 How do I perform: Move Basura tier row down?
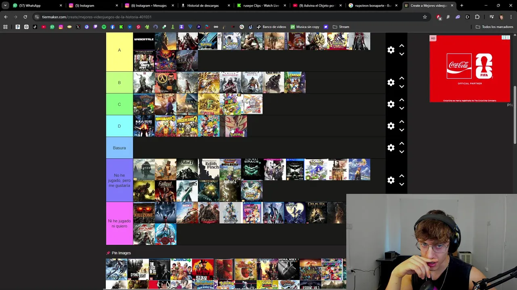pyautogui.click(x=401, y=152)
